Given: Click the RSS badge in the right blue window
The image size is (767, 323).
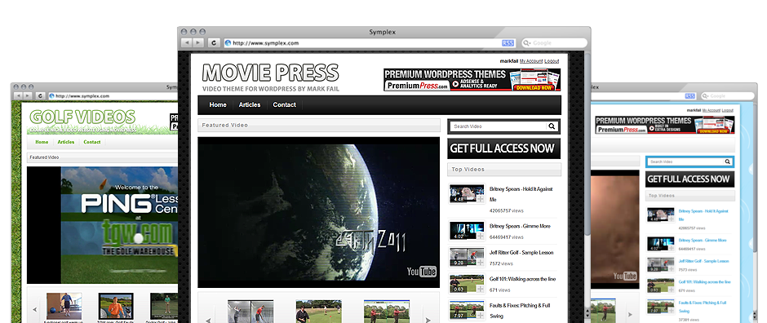Looking at the screenshot, I should coord(690,96).
